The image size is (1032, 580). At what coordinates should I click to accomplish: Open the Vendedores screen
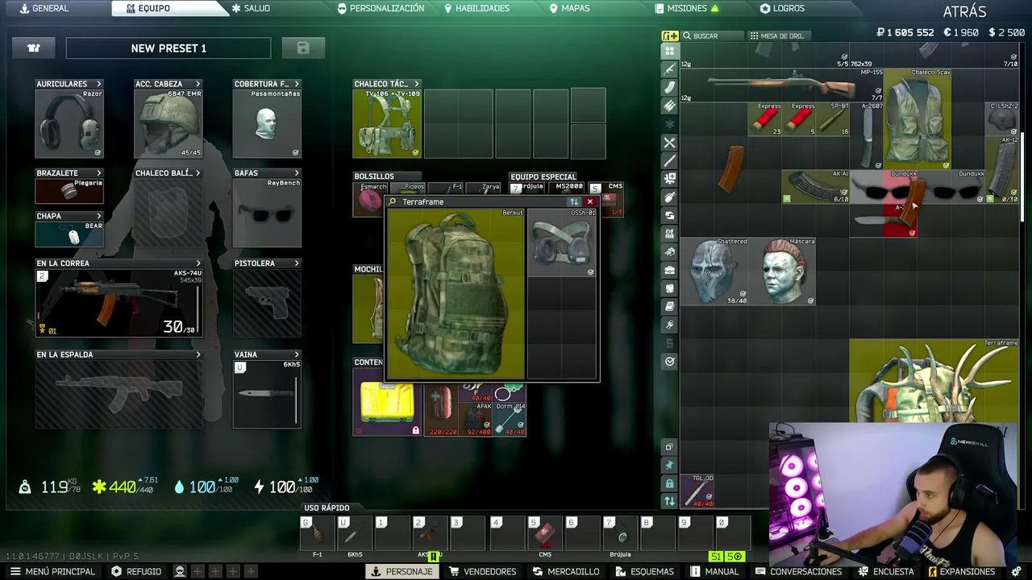click(482, 571)
